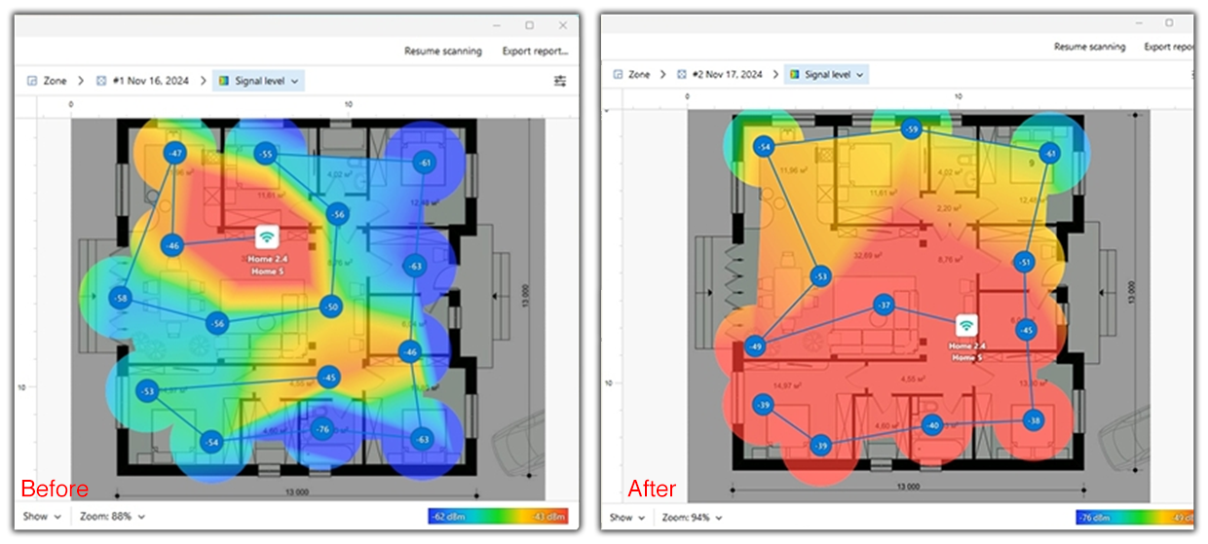Select the -37 measurement point marker

point(884,305)
